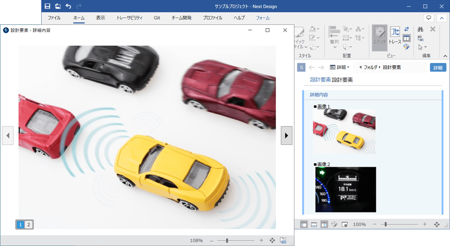450x246 pixels.
Task: Switch to the 表示 ribbon tab
Action: [x=101, y=18]
